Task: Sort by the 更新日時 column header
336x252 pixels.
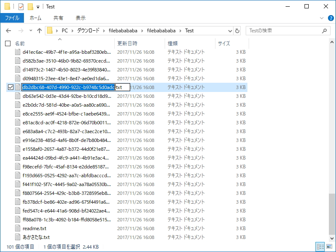Action: coord(127,44)
